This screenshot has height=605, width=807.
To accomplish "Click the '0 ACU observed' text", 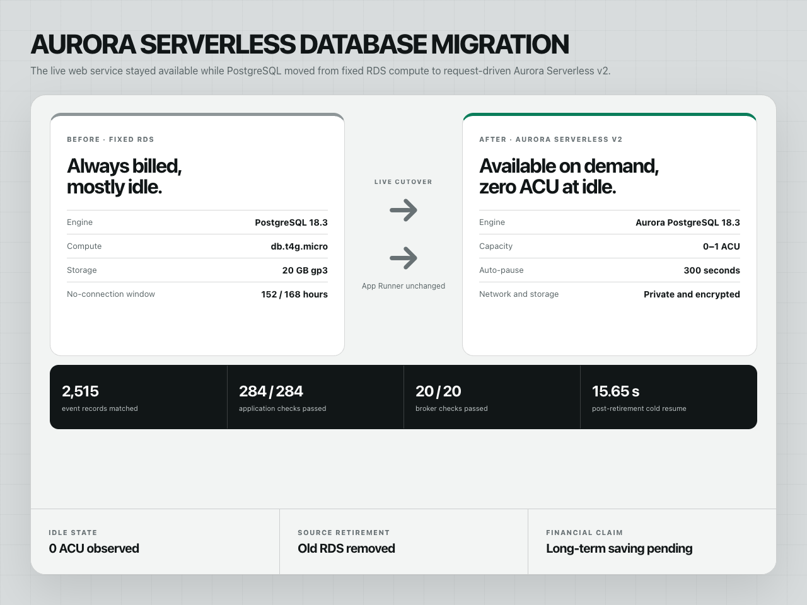I will pyautogui.click(x=94, y=548).
